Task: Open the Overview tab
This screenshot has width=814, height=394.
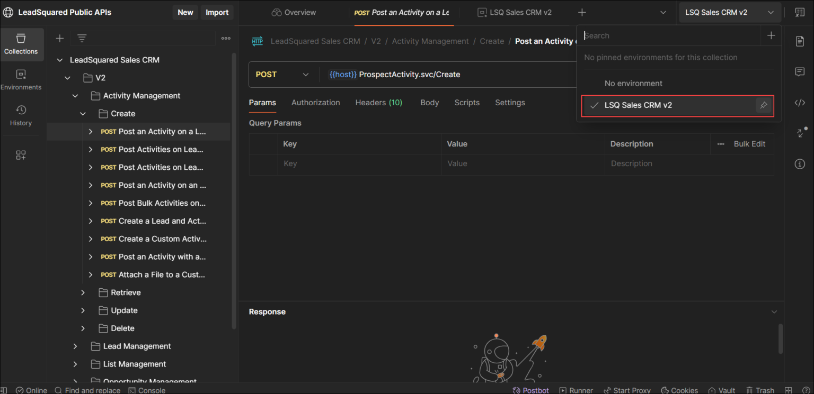Action: point(294,12)
